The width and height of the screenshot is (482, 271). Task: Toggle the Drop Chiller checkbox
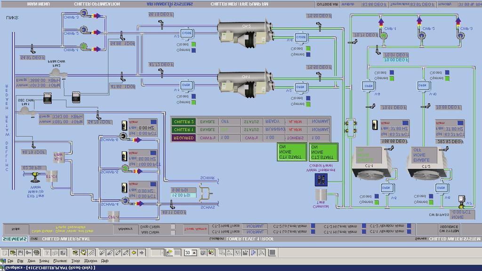tap(173, 227)
